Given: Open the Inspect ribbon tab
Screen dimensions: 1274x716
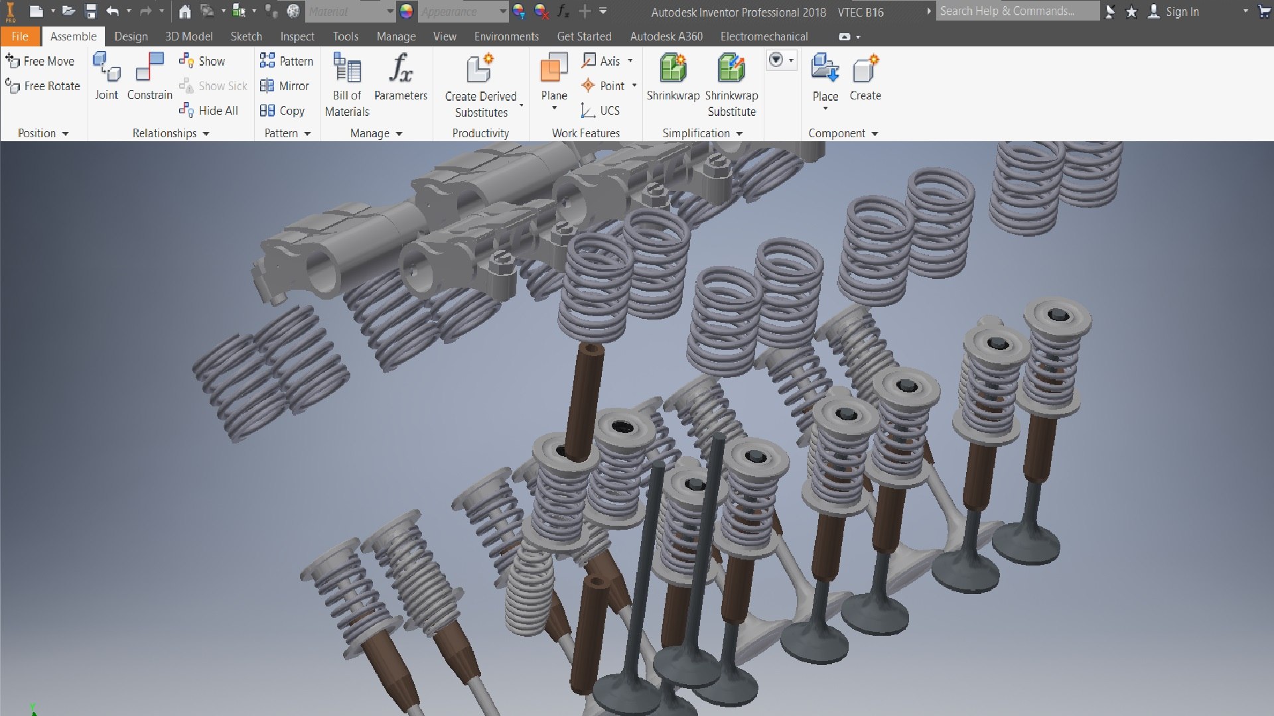Looking at the screenshot, I should pos(297,36).
